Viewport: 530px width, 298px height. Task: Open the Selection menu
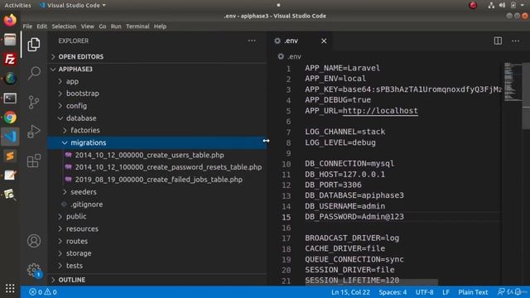pyautogui.click(x=64, y=26)
